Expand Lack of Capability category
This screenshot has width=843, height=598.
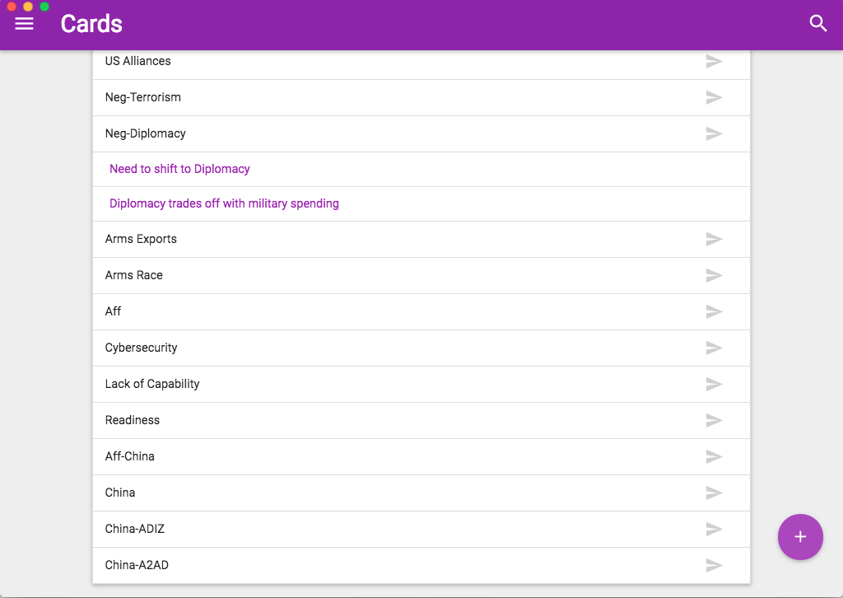[x=421, y=384]
